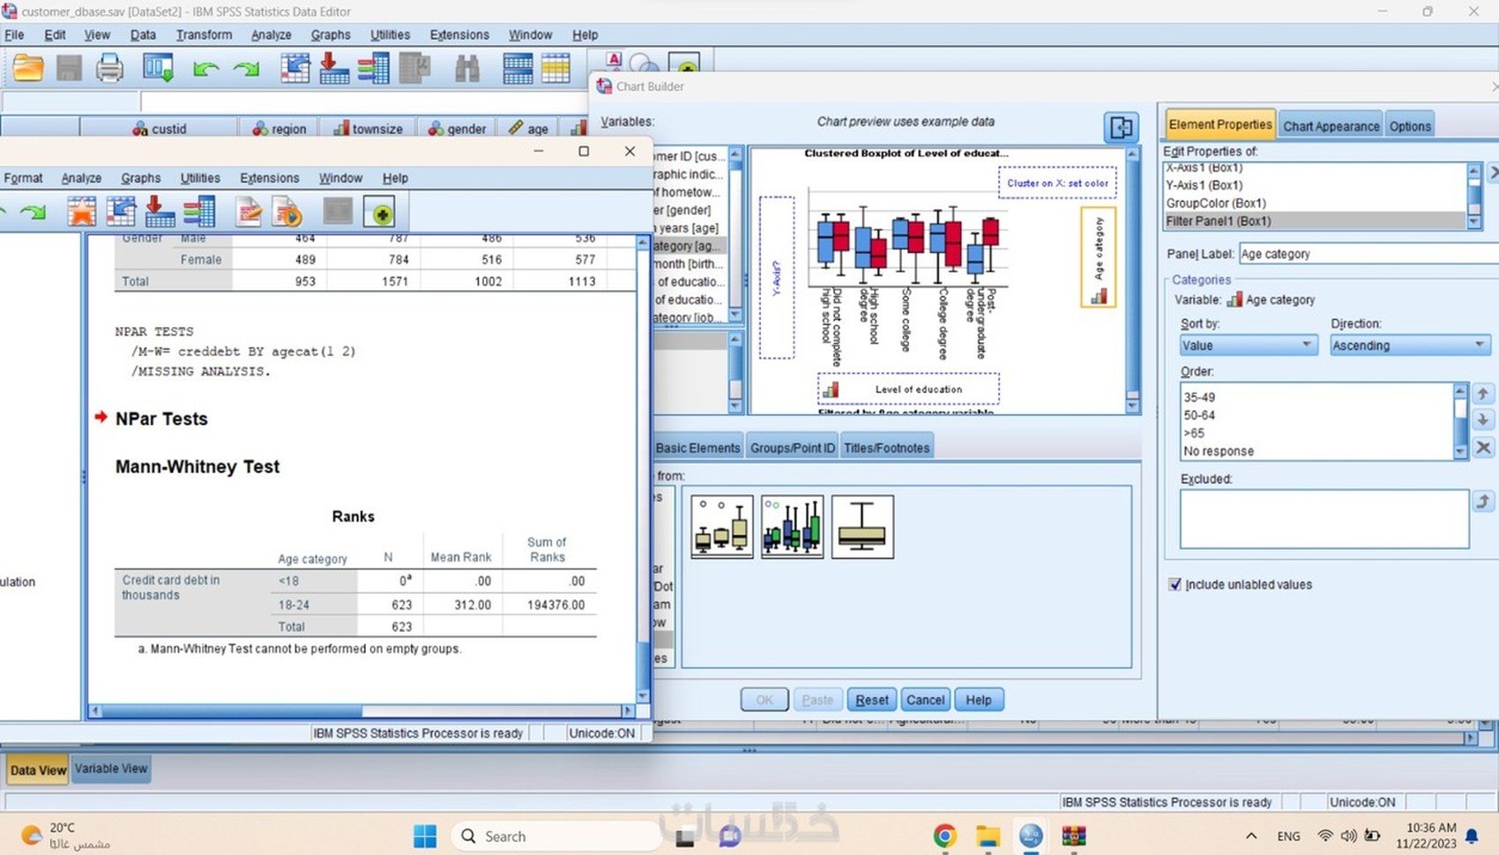Image resolution: width=1499 pixels, height=855 pixels.
Task: Toggle Include unlabled values checkbox
Action: 1175,584
